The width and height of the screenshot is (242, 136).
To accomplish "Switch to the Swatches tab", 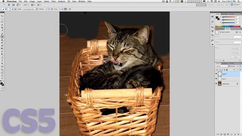I will [x=224, y=14].
